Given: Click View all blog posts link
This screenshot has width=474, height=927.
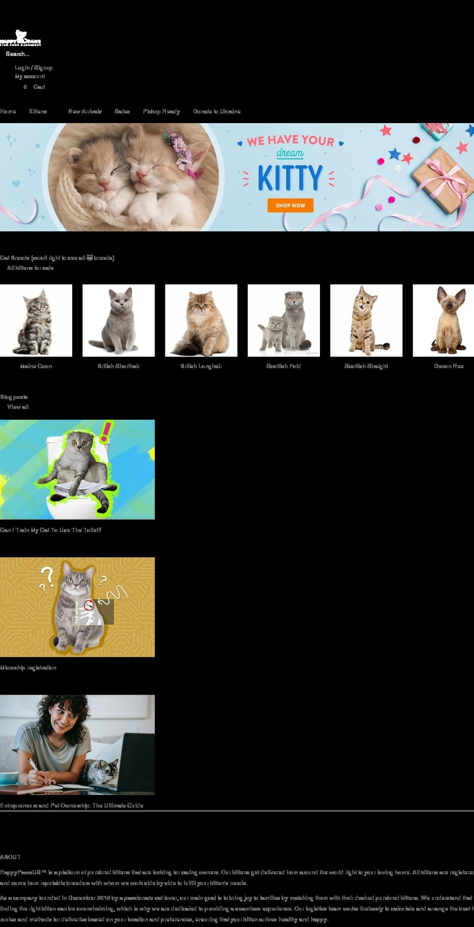Looking at the screenshot, I should point(18,407).
